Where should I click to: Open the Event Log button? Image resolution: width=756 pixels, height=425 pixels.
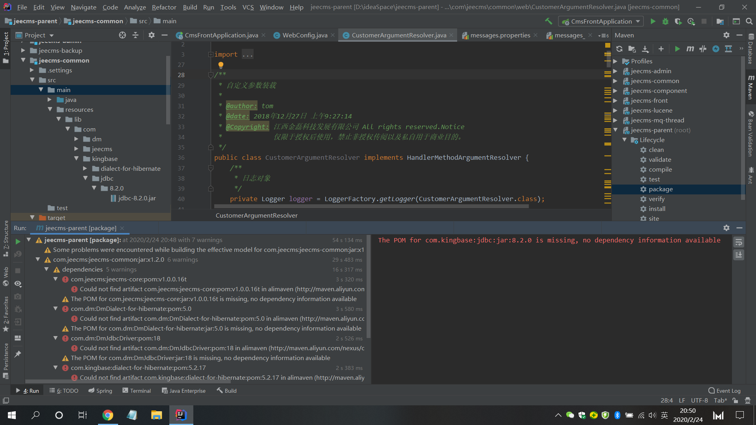[x=724, y=390]
